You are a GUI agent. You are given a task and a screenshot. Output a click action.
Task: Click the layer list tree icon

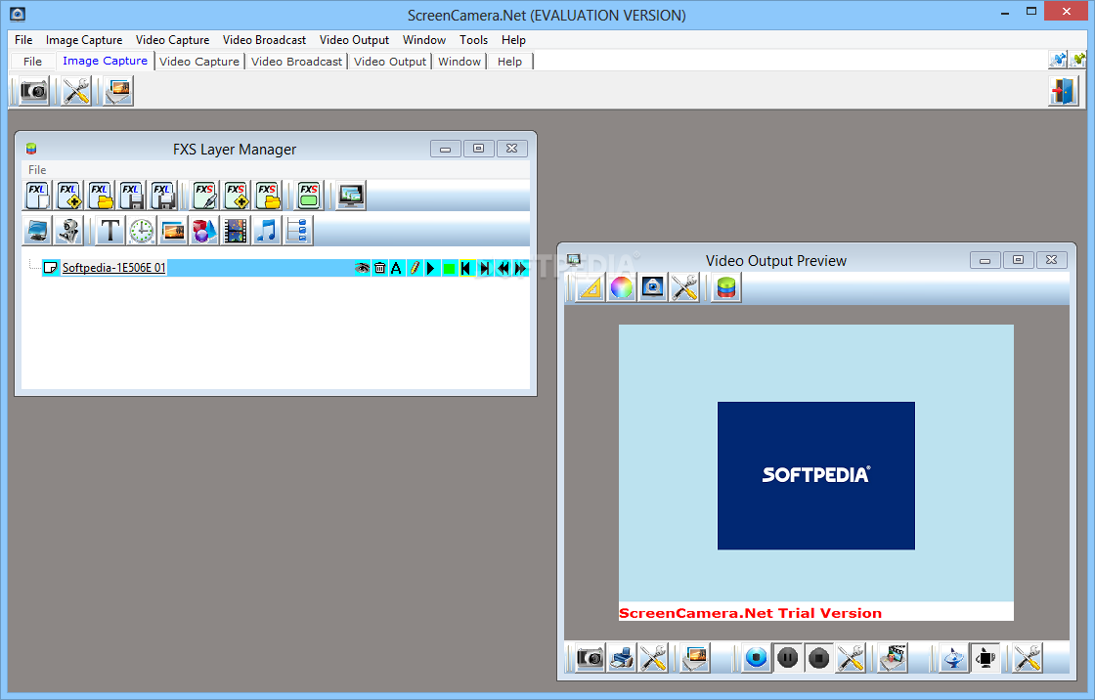[x=298, y=231]
